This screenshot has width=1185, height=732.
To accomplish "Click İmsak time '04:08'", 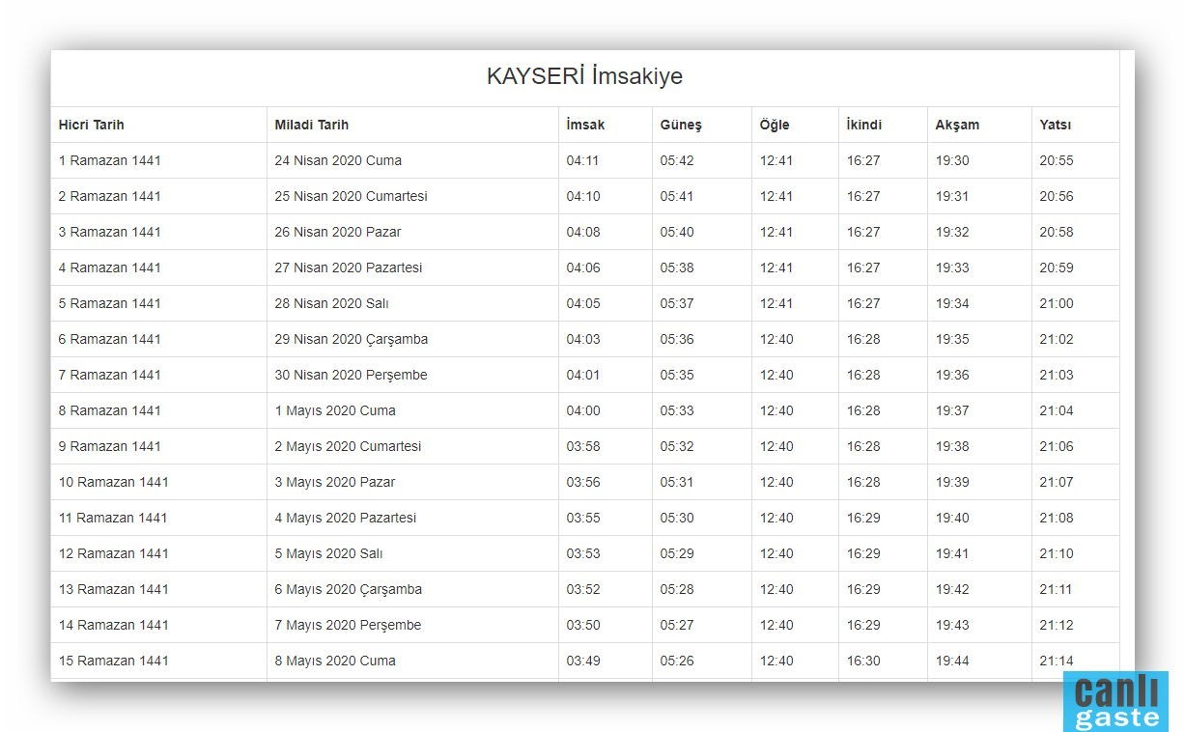I will click(582, 232).
